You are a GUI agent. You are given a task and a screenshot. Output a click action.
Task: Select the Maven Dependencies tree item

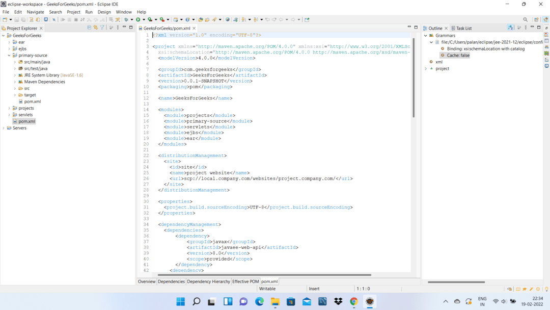(x=44, y=82)
